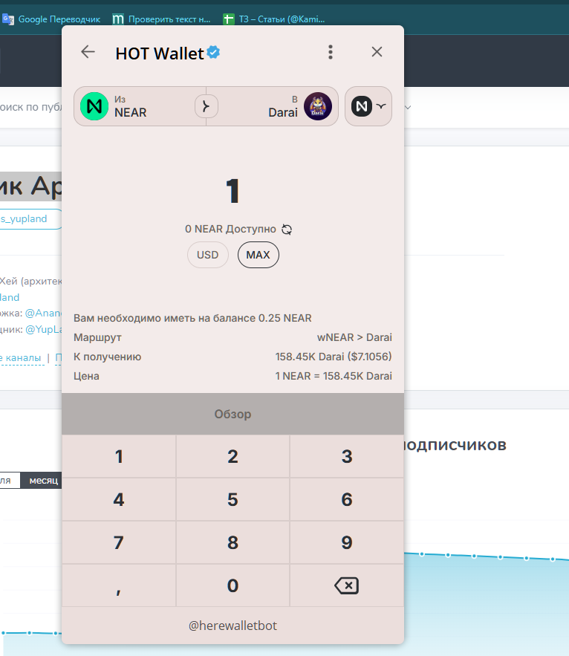The image size is (569, 656).
Task: Swap token direction arrow button
Action: (x=207, y=106)
